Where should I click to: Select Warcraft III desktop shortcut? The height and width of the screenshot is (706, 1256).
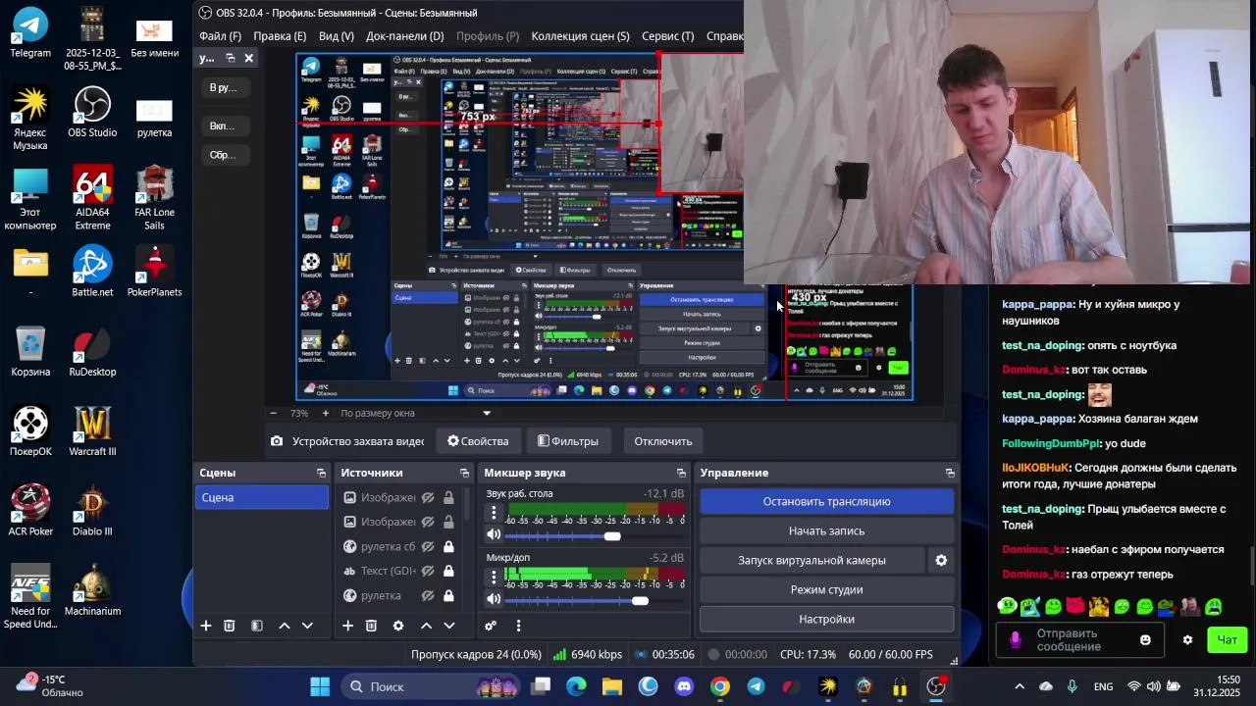point(92,431)
